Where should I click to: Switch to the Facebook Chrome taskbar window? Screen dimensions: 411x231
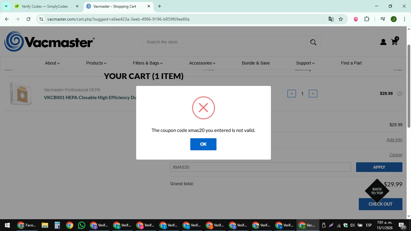(x=27, y=225)
